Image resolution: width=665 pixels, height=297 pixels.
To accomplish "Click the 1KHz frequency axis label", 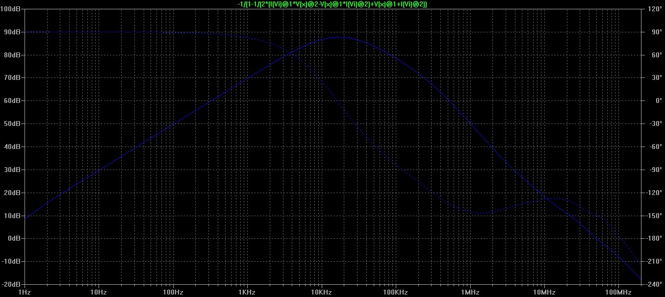I will coord(247,293).
